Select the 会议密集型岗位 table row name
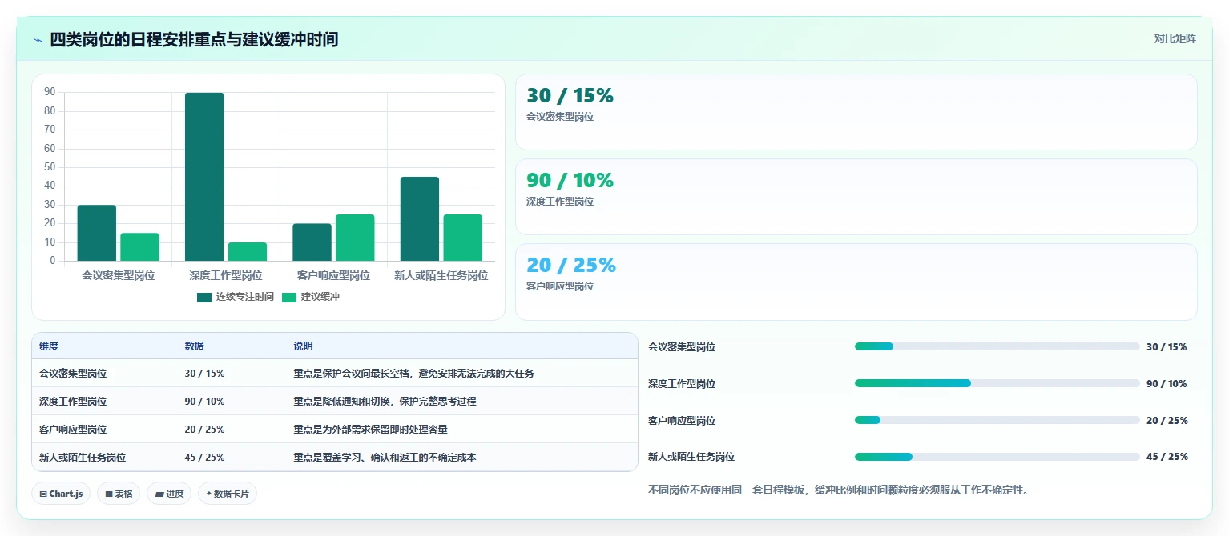 pyautogui.click(x=73, y=374)
